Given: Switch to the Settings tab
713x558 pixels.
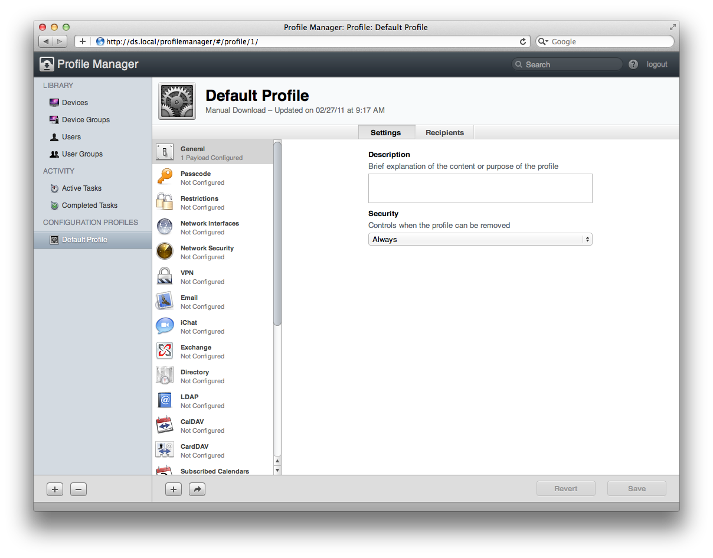Looking at the screenshot, I should 386,132.
